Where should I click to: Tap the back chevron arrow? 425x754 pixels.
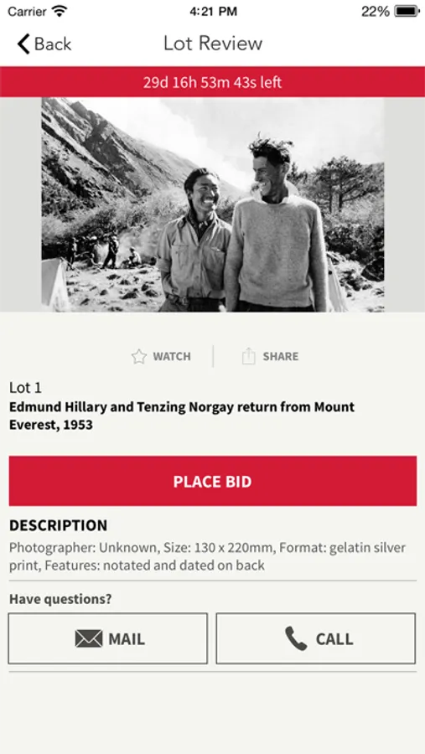click(23, 44)
